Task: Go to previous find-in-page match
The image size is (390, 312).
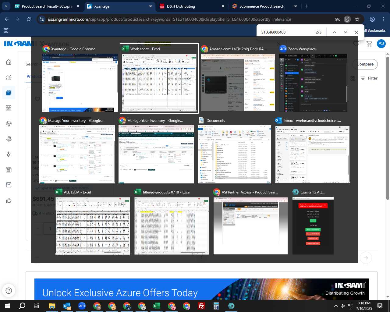Action: pyautogui.click(x=334, y=32)
